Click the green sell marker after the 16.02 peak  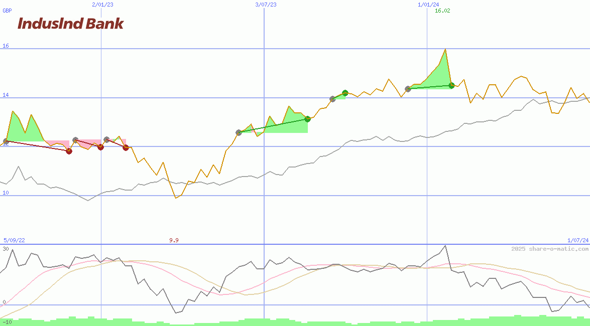451,85
